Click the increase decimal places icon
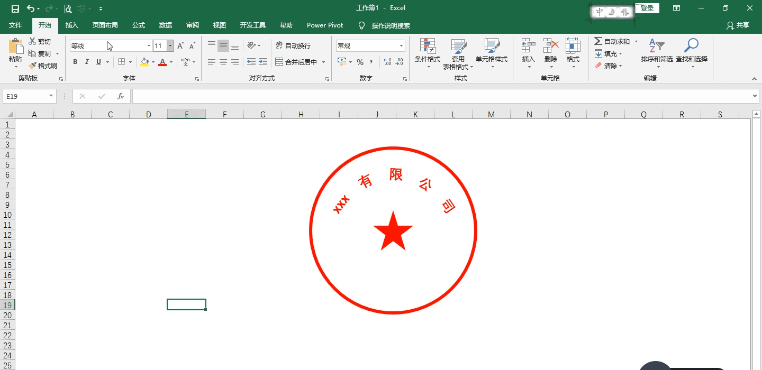Screen dimensions: 762x370 click(387, 62)
